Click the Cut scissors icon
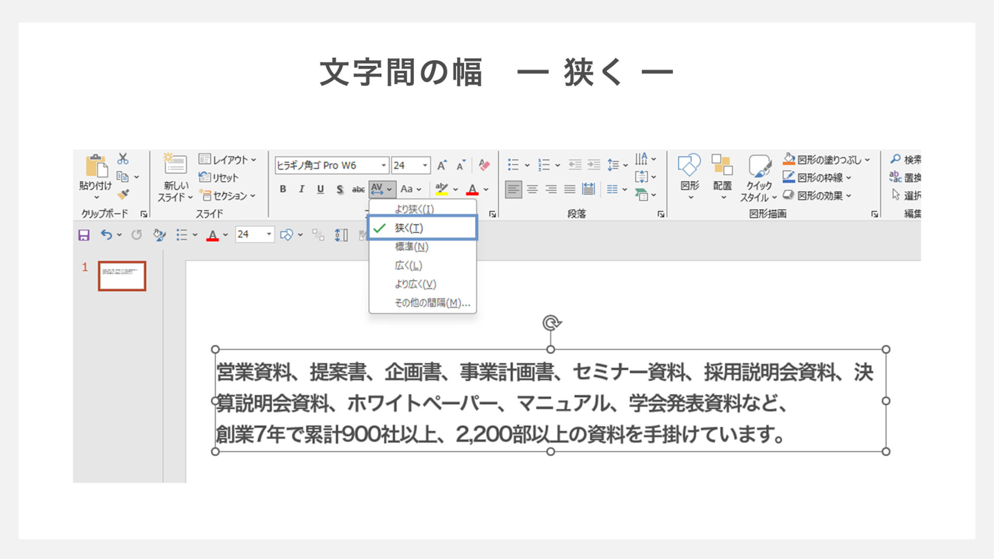The height and width of the screenshot is (559, 994). 123,159
